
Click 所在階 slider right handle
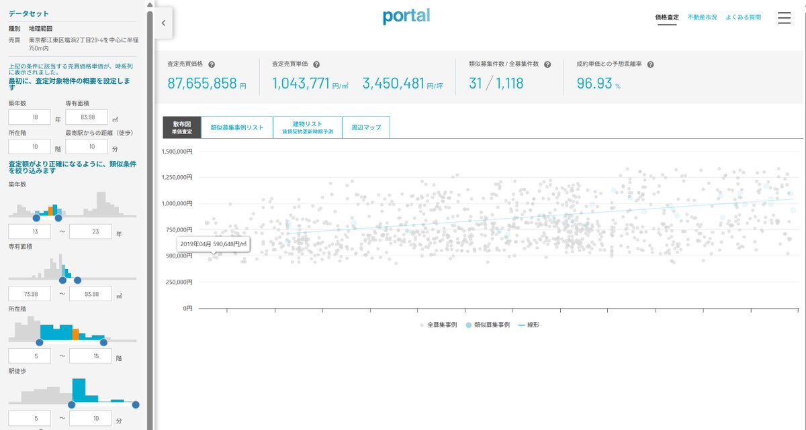(103, 342)
